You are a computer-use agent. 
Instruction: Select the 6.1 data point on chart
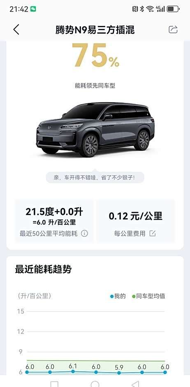tap(73, 371)
